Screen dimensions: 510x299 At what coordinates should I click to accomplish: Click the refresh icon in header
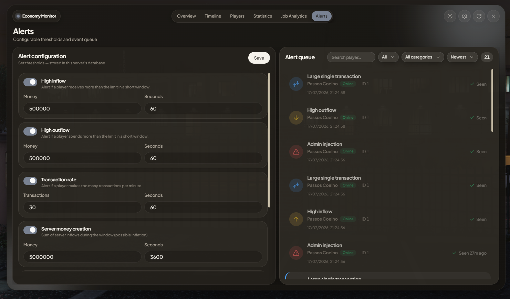click(479, 16)
